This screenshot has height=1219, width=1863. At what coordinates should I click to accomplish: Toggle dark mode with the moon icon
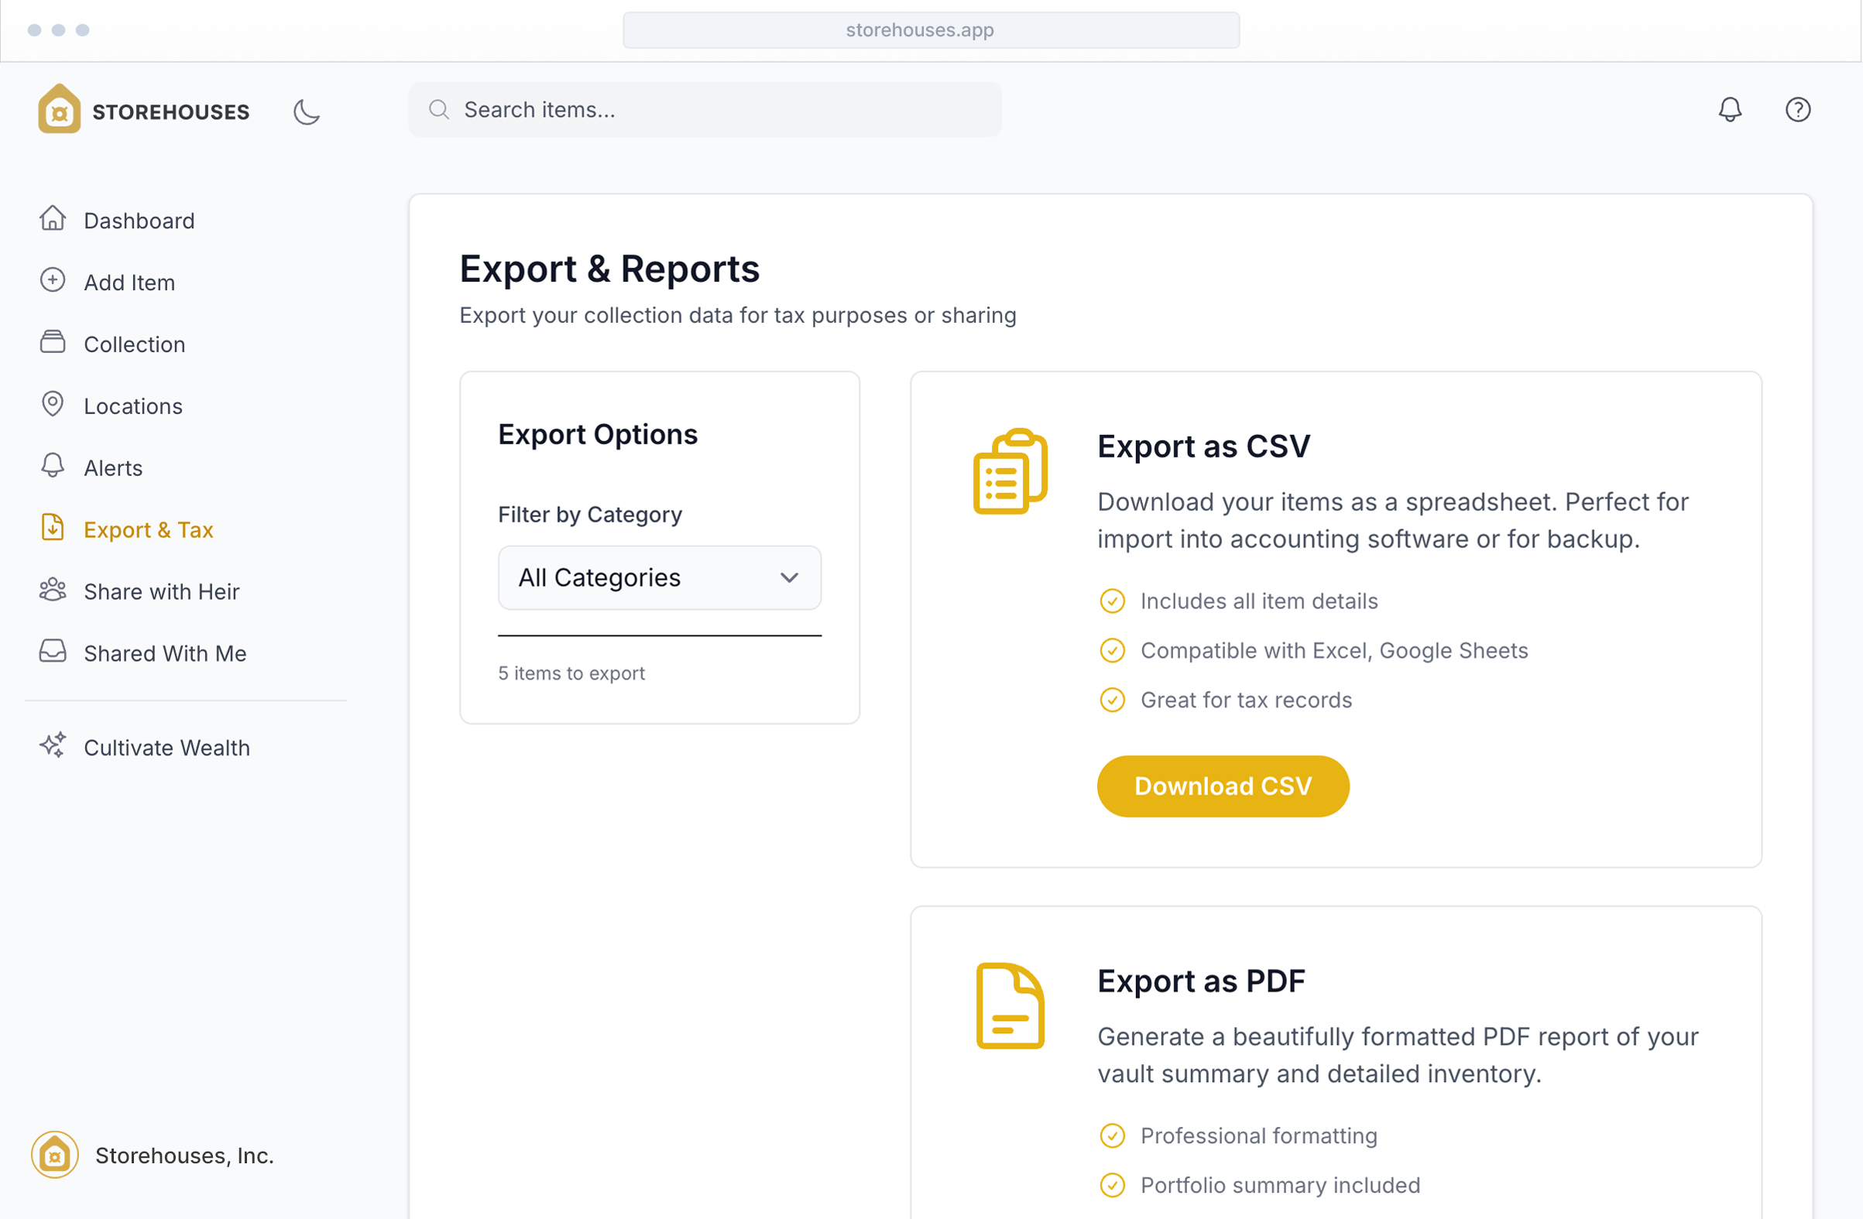[306, 111]
